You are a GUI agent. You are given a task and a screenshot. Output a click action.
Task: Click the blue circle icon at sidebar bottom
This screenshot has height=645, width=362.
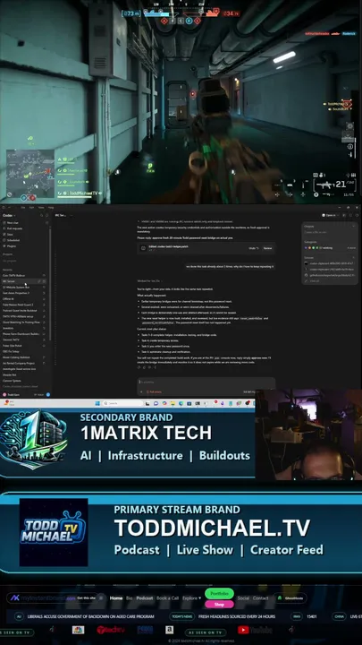tap(48, 394)
